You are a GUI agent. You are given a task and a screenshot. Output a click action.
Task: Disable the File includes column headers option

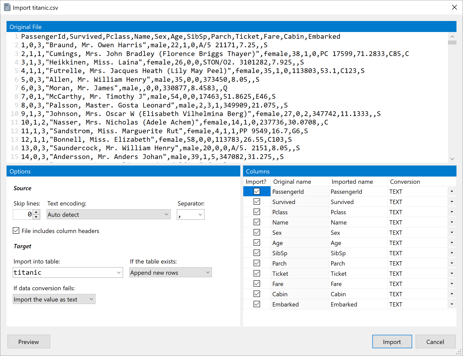point(16,230)
